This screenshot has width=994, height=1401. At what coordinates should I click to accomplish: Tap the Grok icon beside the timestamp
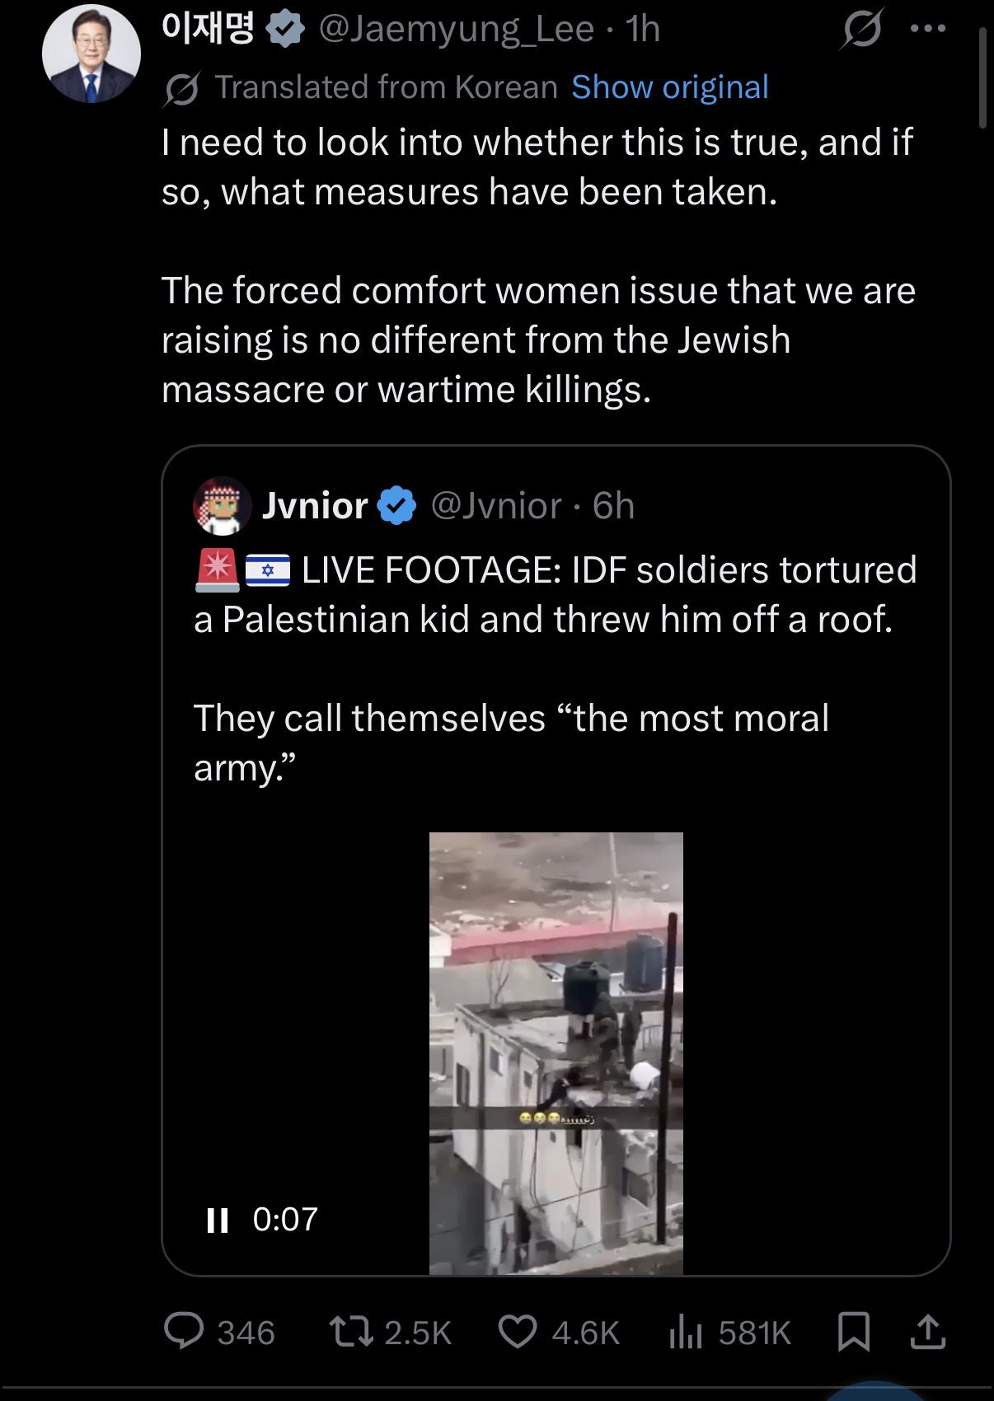pyautogui.click(x=862, y=29)
